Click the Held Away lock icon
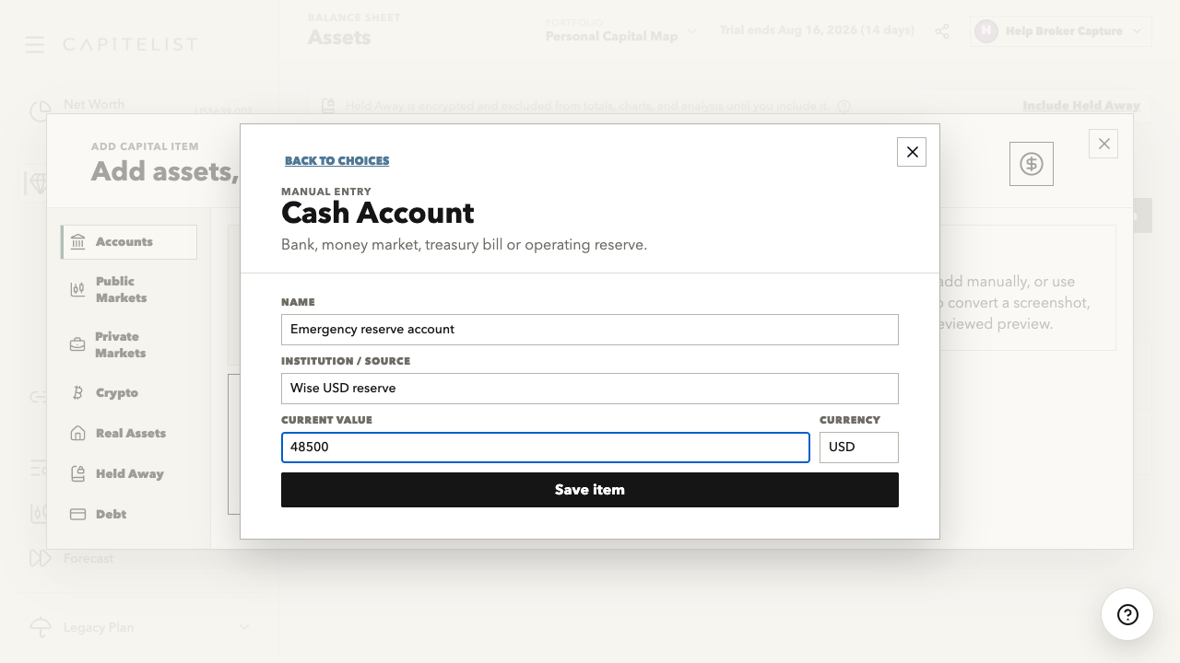The height and width of the screenshot is (663, 1180). coord(78,473)
